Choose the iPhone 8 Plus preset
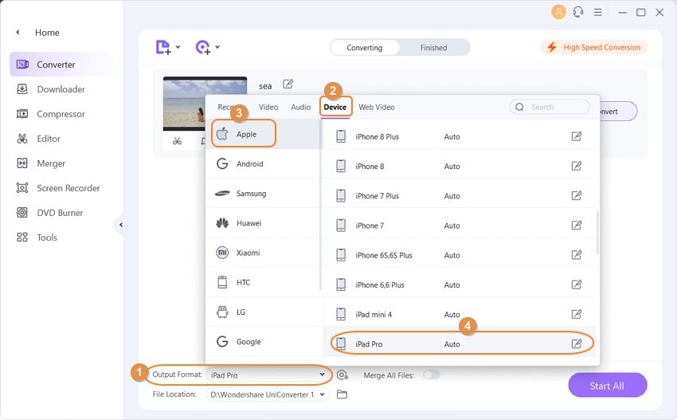Image resolution: width=677 pixels, height=420 pixels. coord(460,136)
